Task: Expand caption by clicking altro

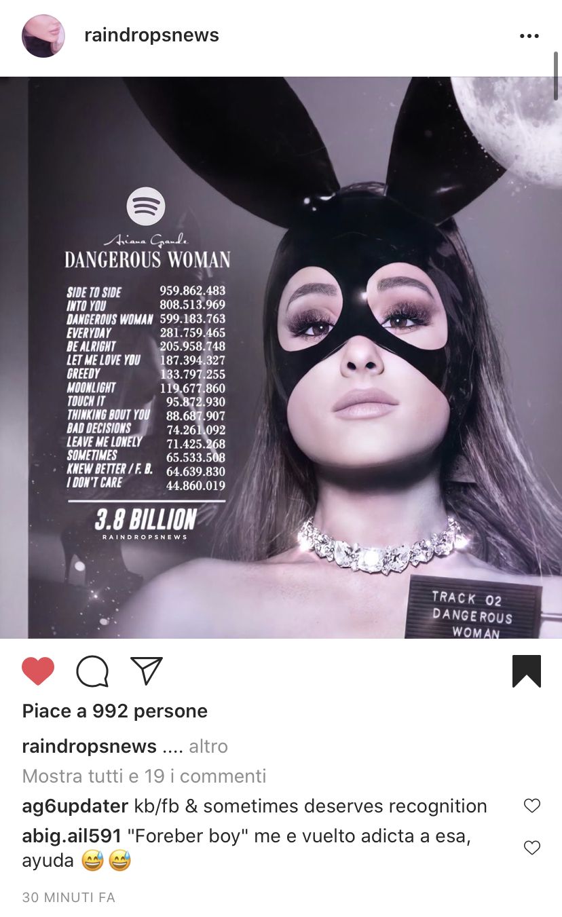Action: pos(208,747)
